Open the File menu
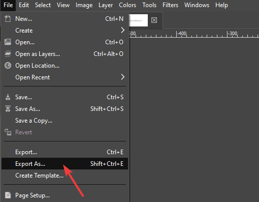 8,5
